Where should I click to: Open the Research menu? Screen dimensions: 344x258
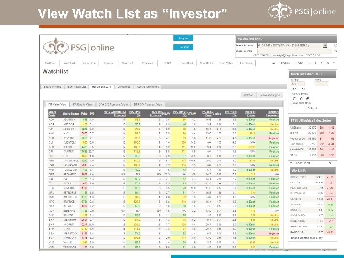[148, 63]
